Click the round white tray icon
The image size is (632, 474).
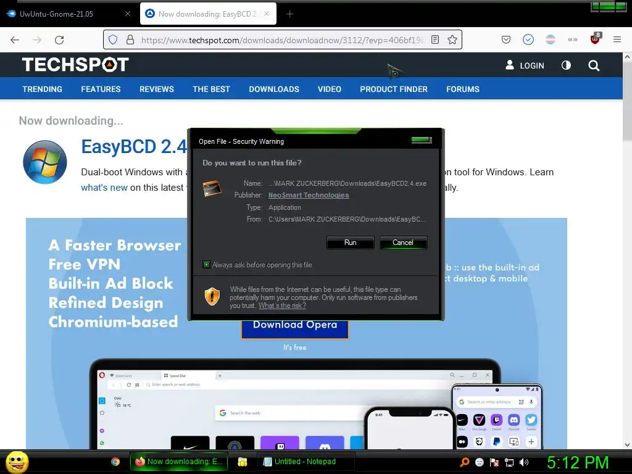479,462
